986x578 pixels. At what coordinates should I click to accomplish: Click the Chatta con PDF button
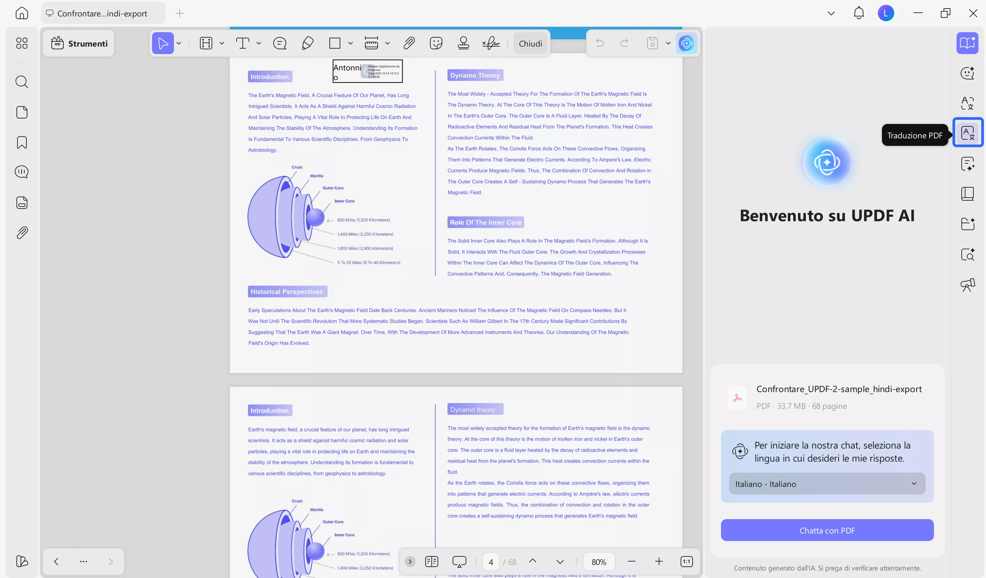click(827, 530)
